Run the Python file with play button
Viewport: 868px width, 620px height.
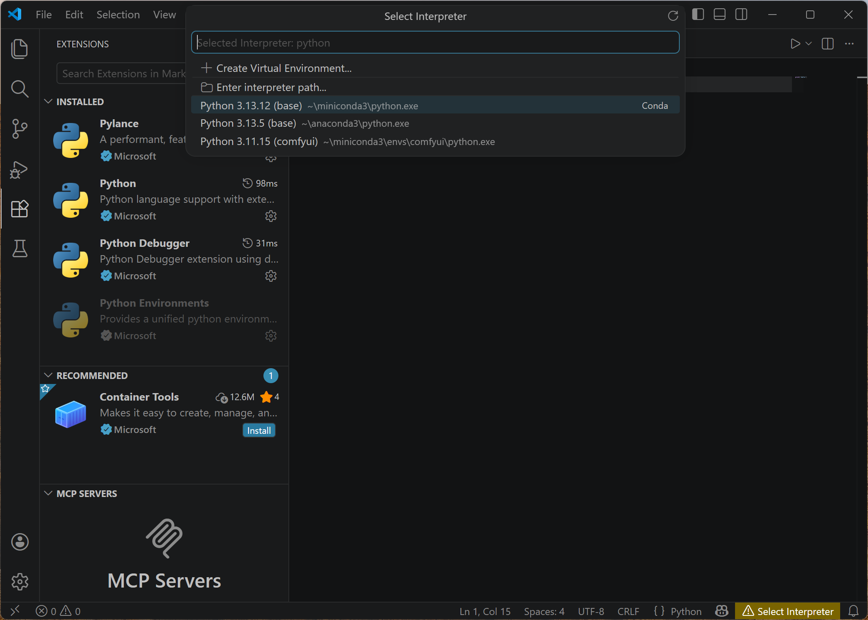tap(795, 44)
